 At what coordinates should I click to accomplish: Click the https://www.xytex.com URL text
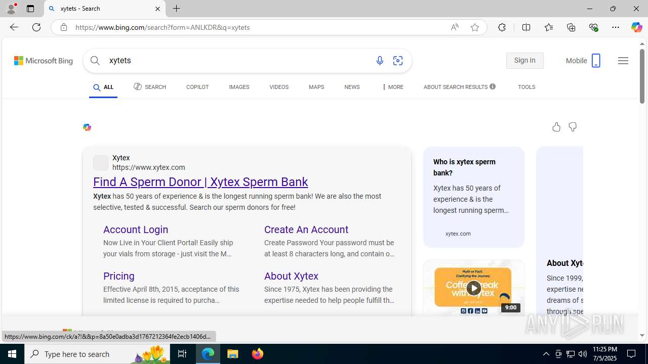point(149,167)
